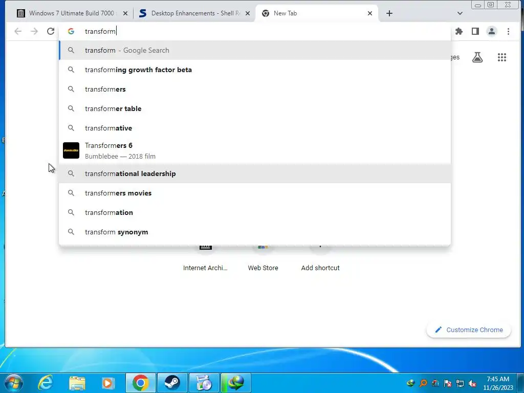Viewport: 524px width, 393px height.
Task: Select the New Tab tab
Action: (x=317, y=13)
